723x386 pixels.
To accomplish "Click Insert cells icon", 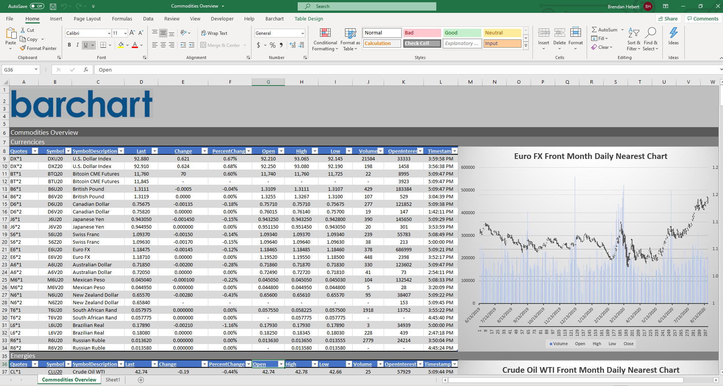I will (x=544, y=33).
